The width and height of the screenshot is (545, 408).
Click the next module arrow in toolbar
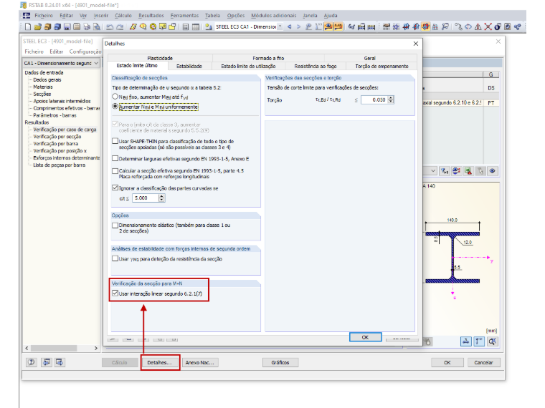click(x=298, y=26)
